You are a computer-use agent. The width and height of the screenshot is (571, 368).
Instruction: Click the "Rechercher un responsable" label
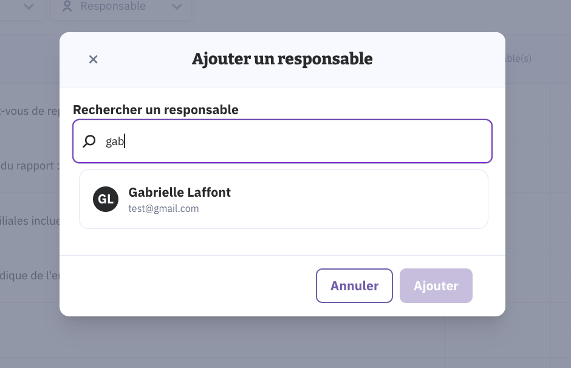coord(156,110)
